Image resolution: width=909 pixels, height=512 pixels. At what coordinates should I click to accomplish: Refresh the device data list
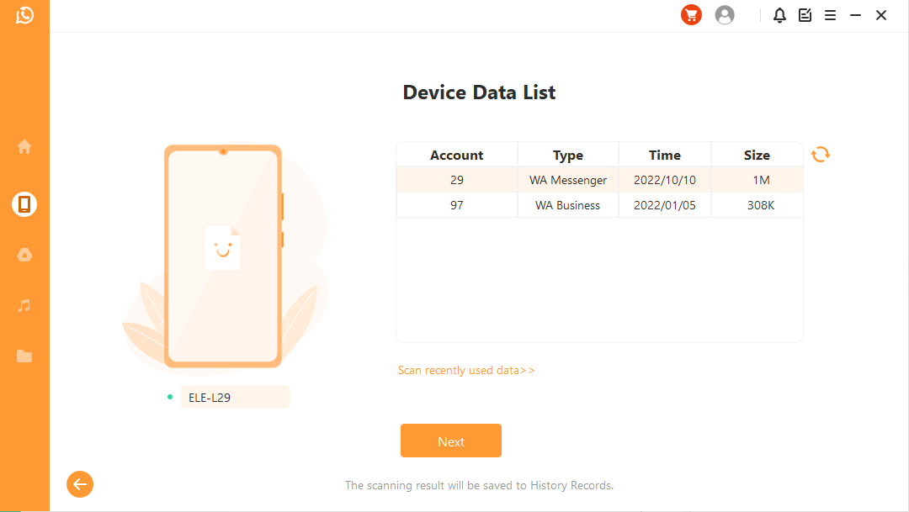[x=821, y=155]
